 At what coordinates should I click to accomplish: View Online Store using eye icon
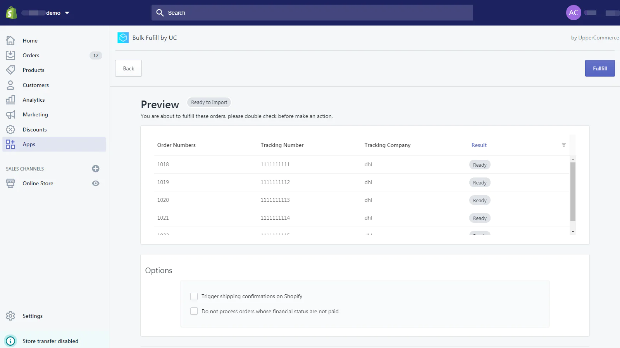coord(96,183)
